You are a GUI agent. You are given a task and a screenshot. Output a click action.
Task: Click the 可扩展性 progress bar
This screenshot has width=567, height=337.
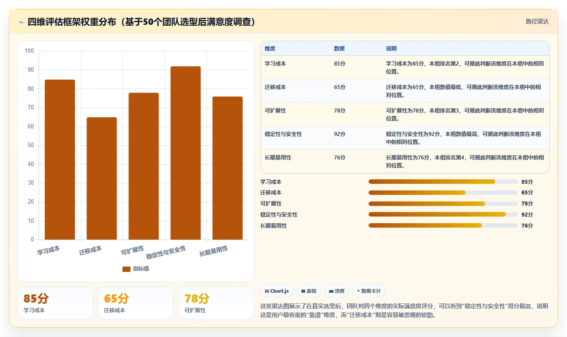tap(443, 204)
